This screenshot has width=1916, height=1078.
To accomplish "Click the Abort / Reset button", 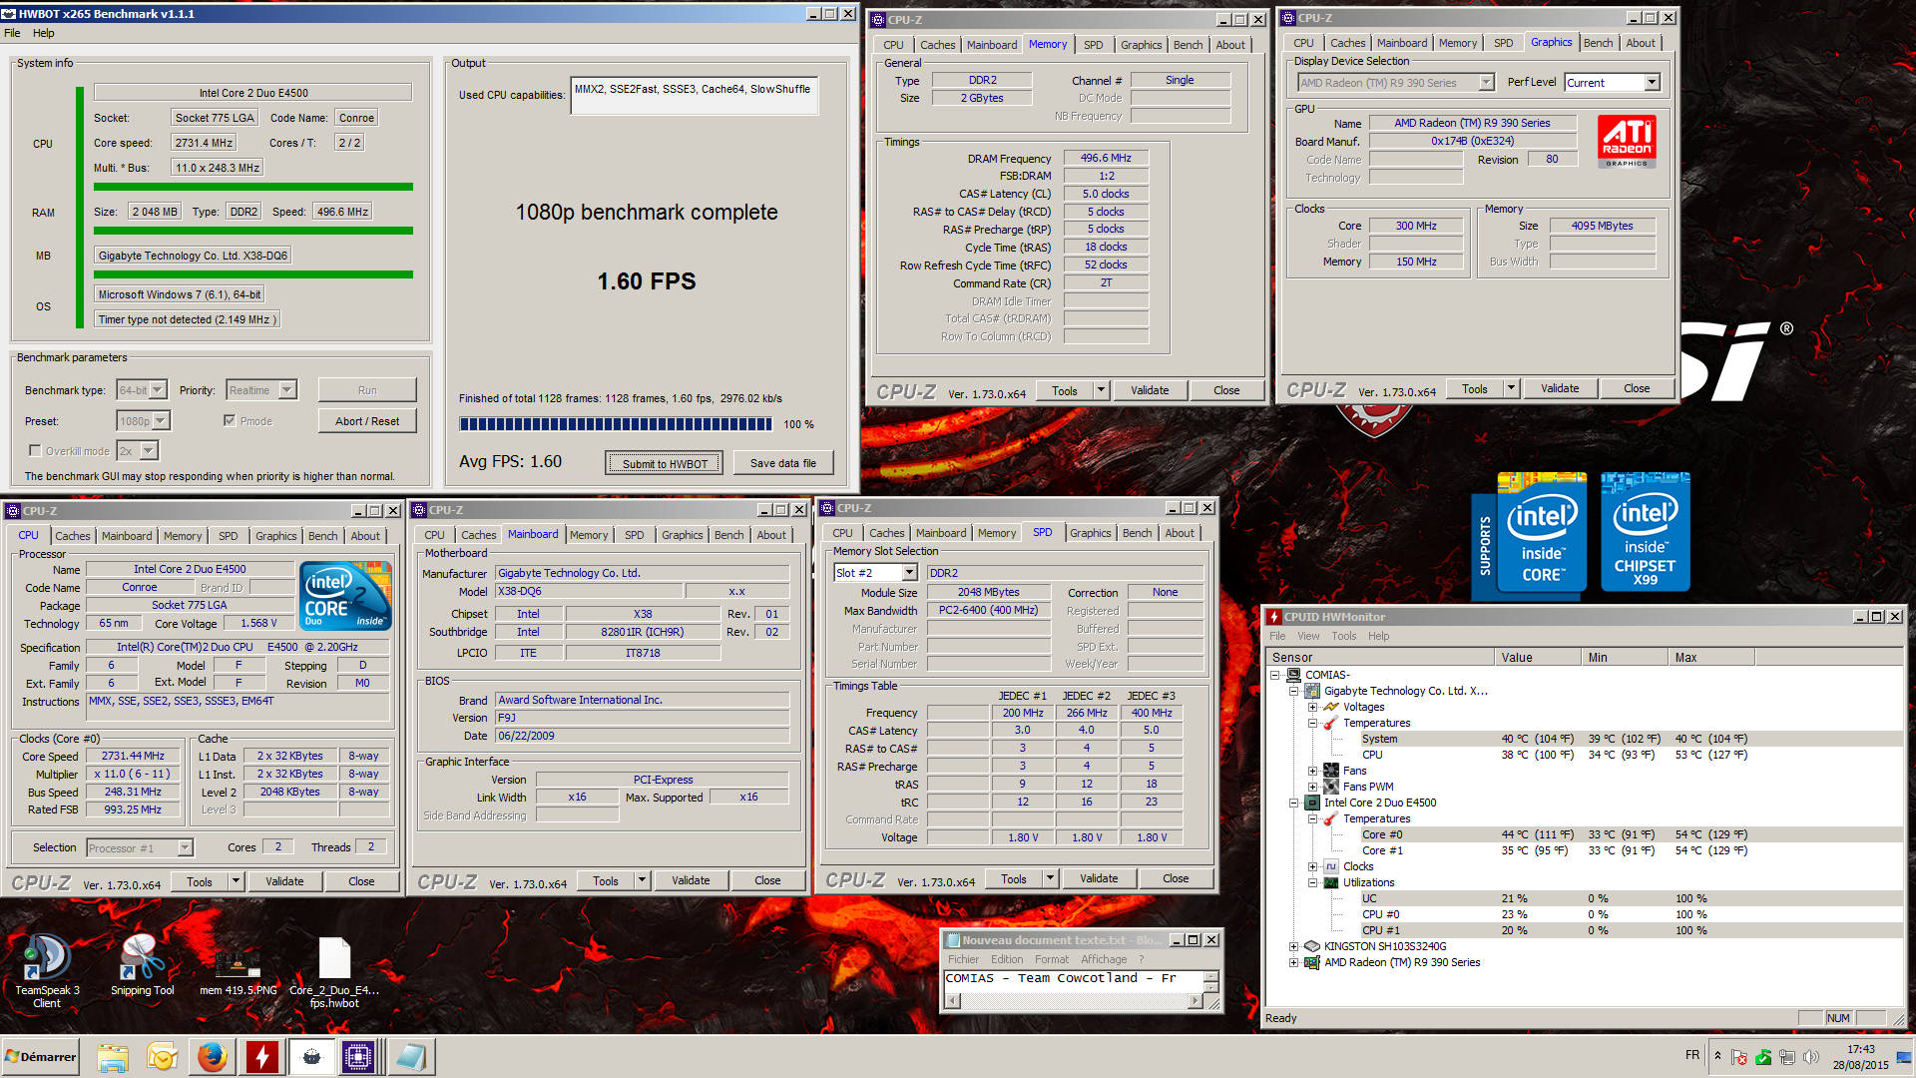I will pyautogui.click(x=367, y=421).
